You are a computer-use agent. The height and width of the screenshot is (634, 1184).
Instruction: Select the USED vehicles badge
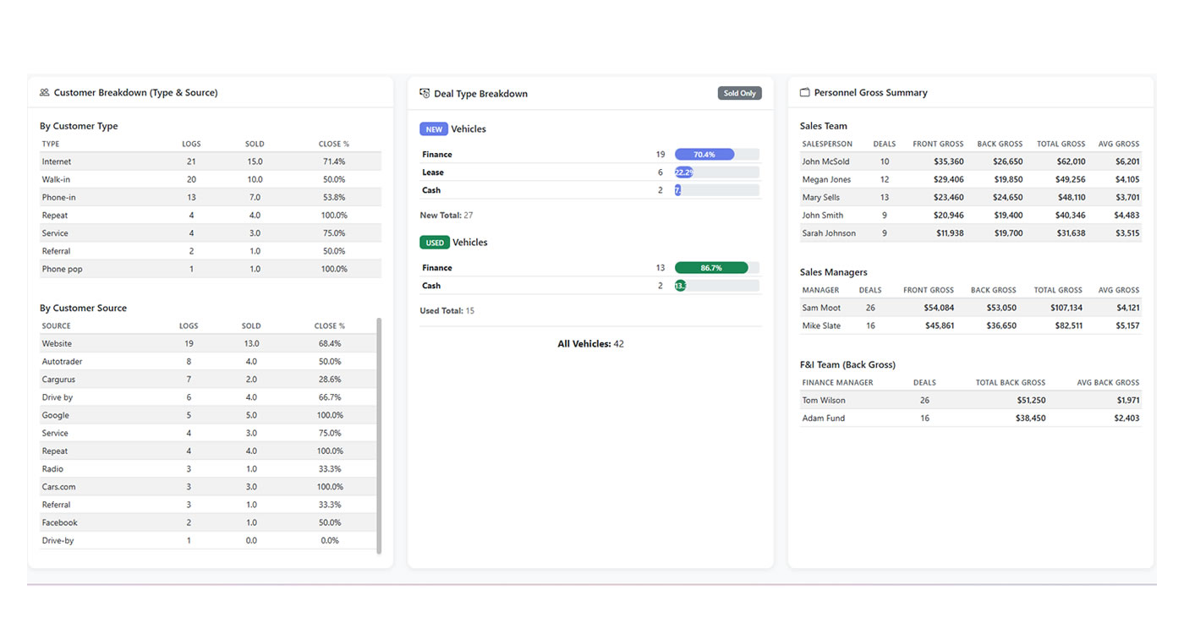(434, 242)
